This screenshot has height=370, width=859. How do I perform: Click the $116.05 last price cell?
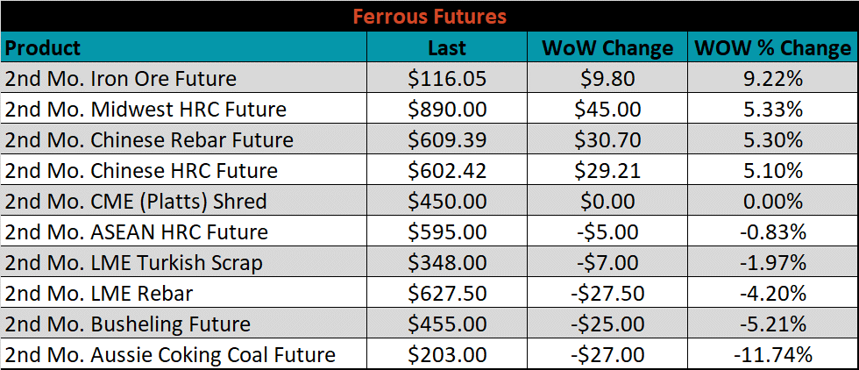tap(447, 78)
